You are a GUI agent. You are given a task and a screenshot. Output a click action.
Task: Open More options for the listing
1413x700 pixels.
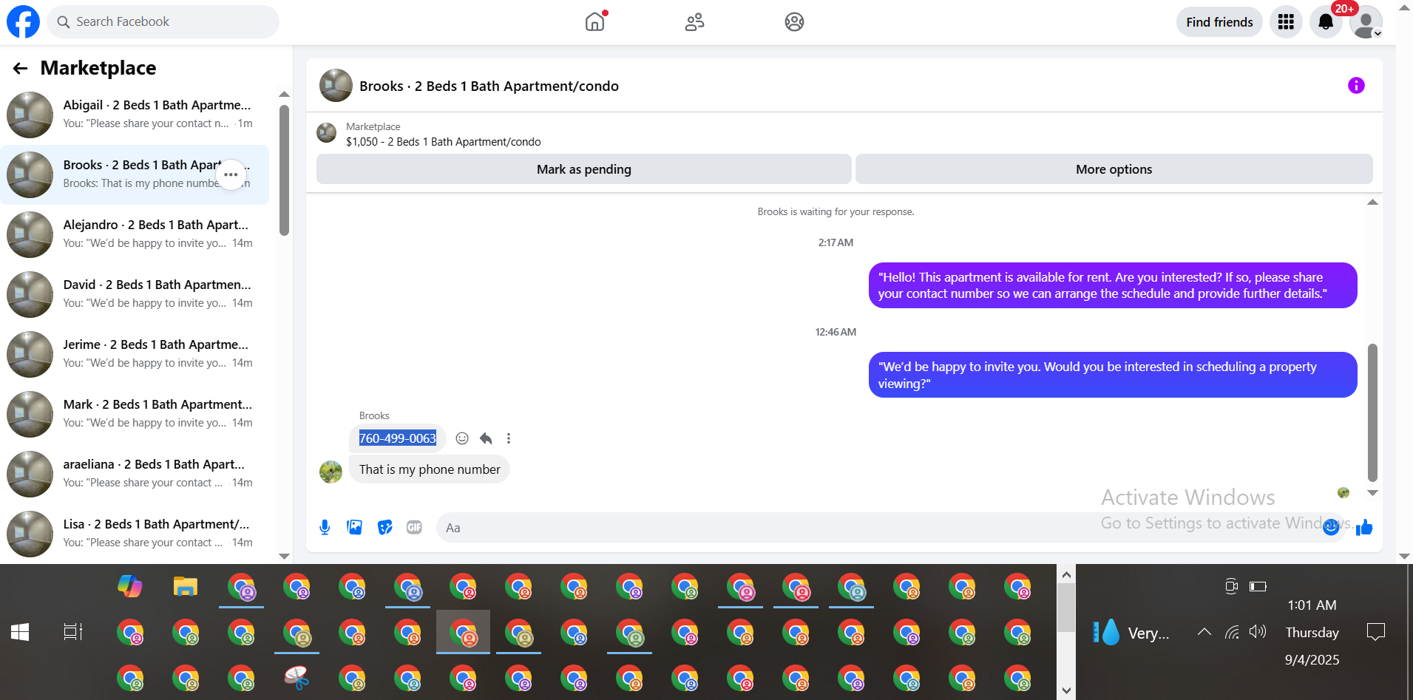tap(1114, 169)
